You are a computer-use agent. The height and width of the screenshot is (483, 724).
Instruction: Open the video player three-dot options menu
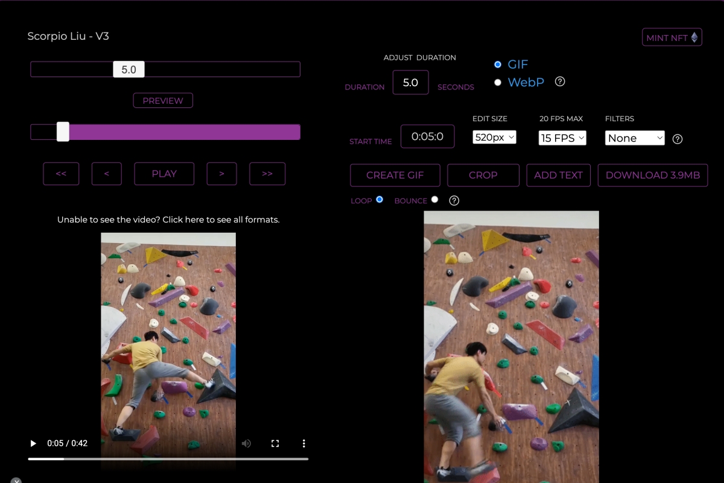303,443
